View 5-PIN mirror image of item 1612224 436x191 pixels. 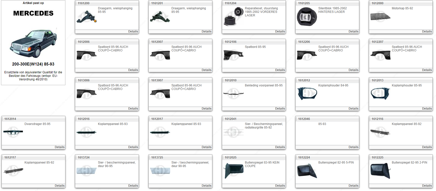(307, 171)
